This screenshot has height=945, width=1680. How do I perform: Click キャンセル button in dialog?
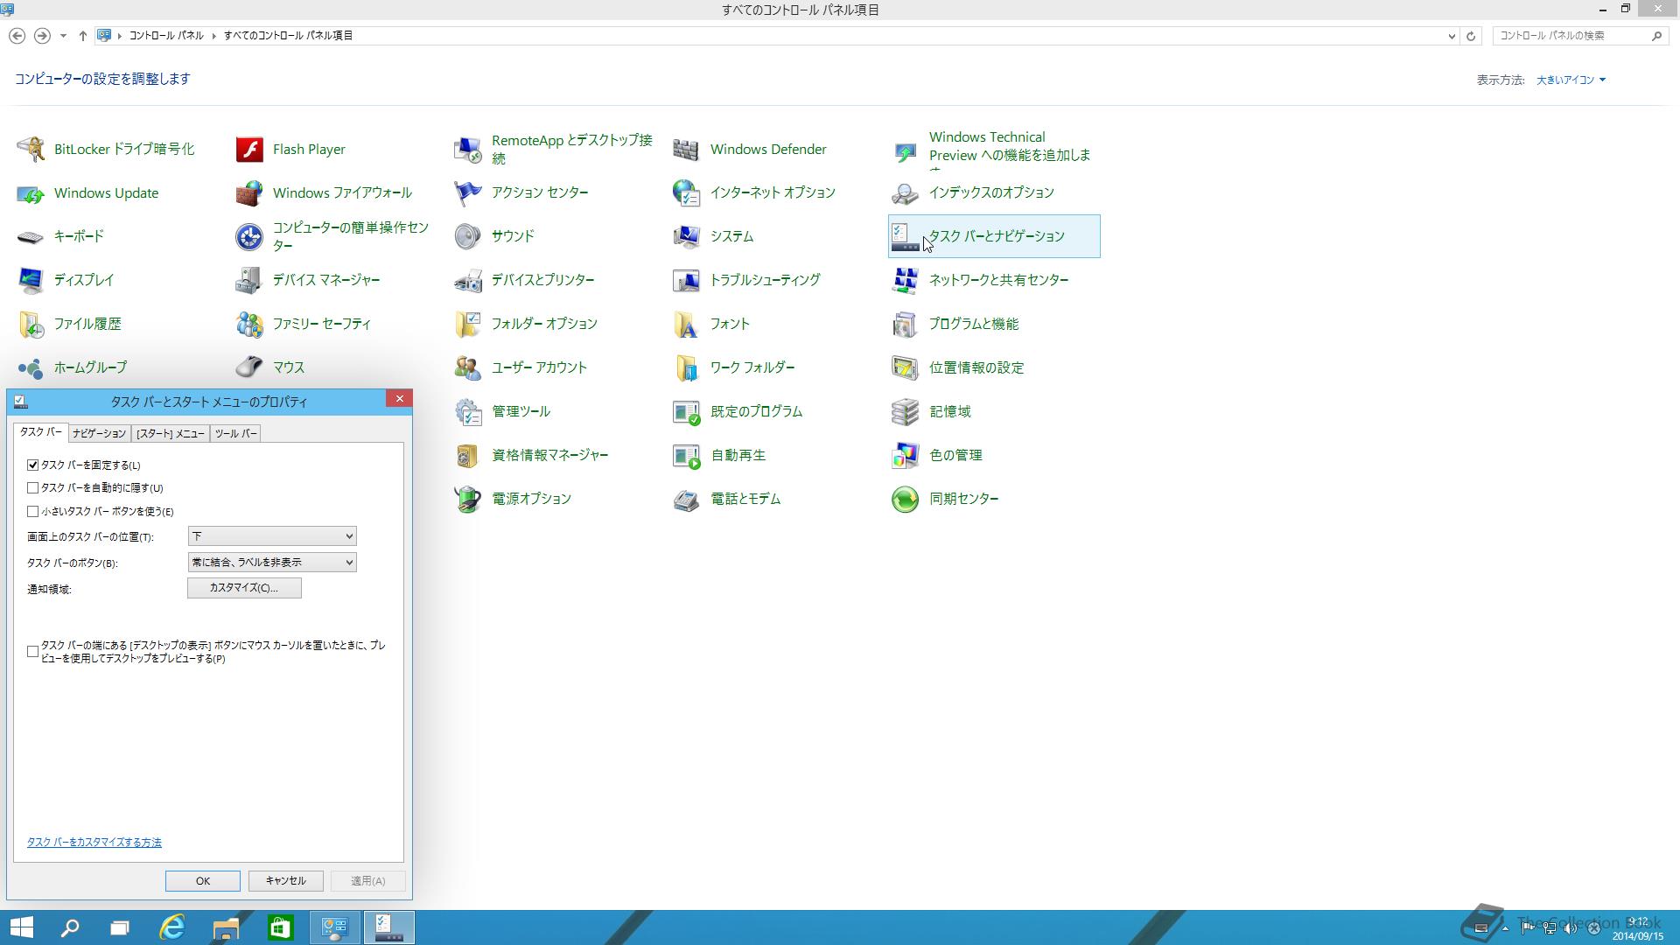[286, 881]
